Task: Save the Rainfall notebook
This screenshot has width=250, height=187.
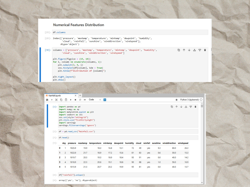Action: (47, 100)
